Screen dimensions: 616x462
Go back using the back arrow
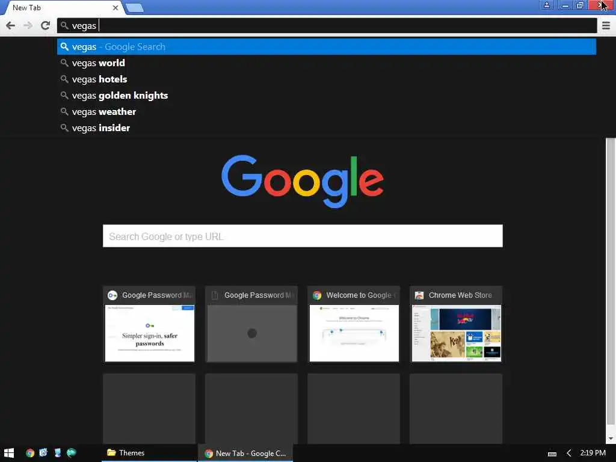coord(11,25)
